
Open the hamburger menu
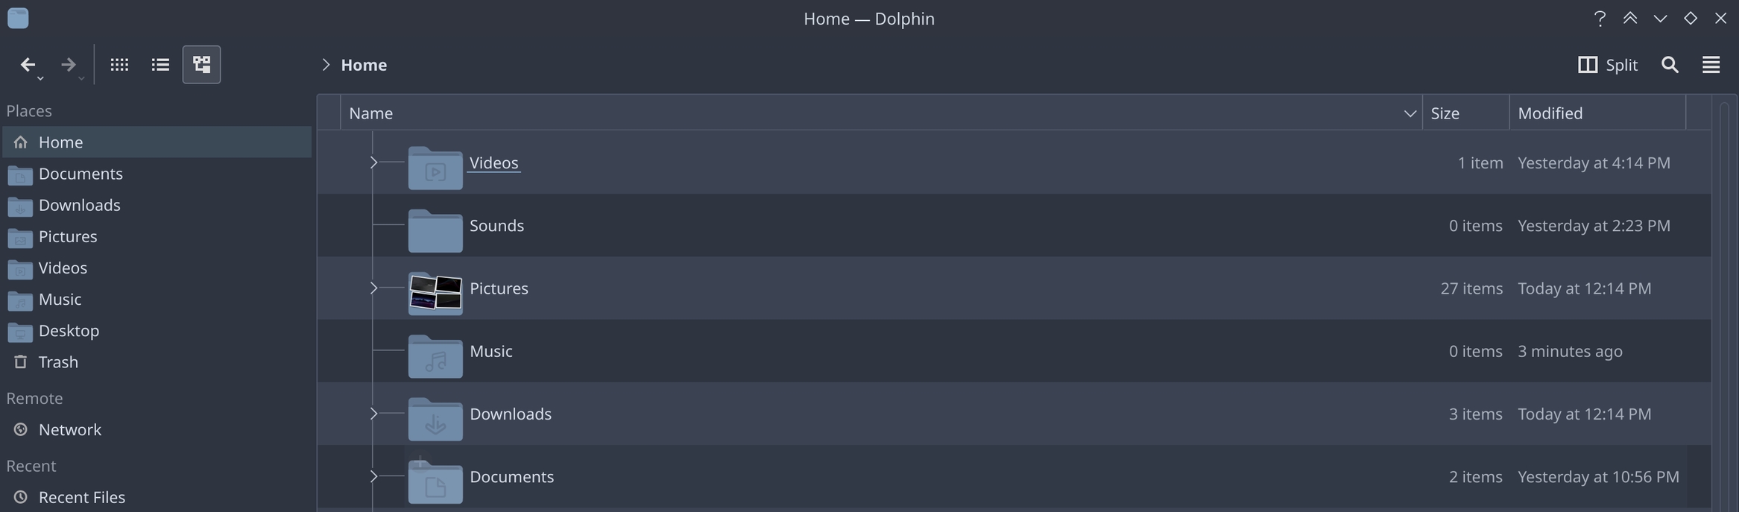click(x=1711, y=65)
